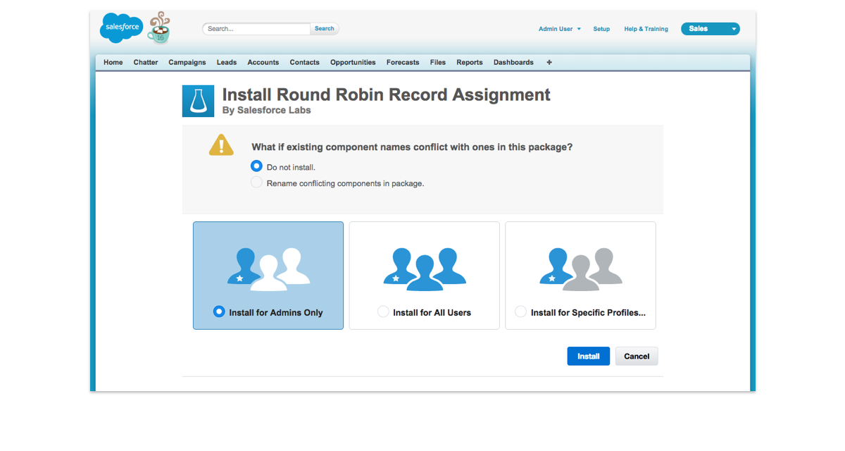Select the Install for All Users radio button
The width and height of the screenshot is (845, 451).
click(x=383, y=312)
